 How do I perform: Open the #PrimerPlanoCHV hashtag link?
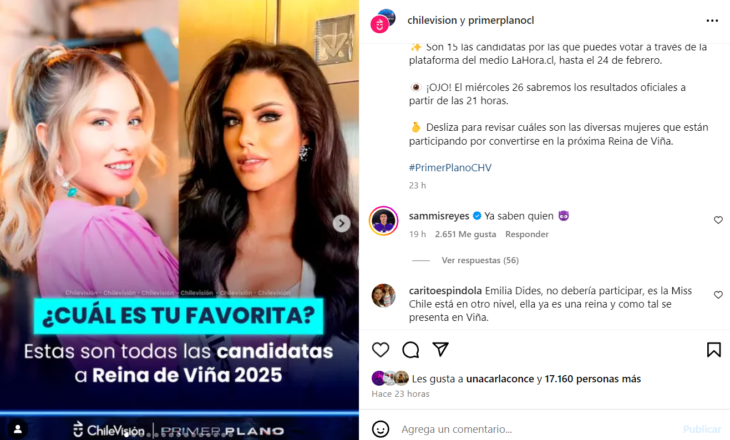coord(450,167)
